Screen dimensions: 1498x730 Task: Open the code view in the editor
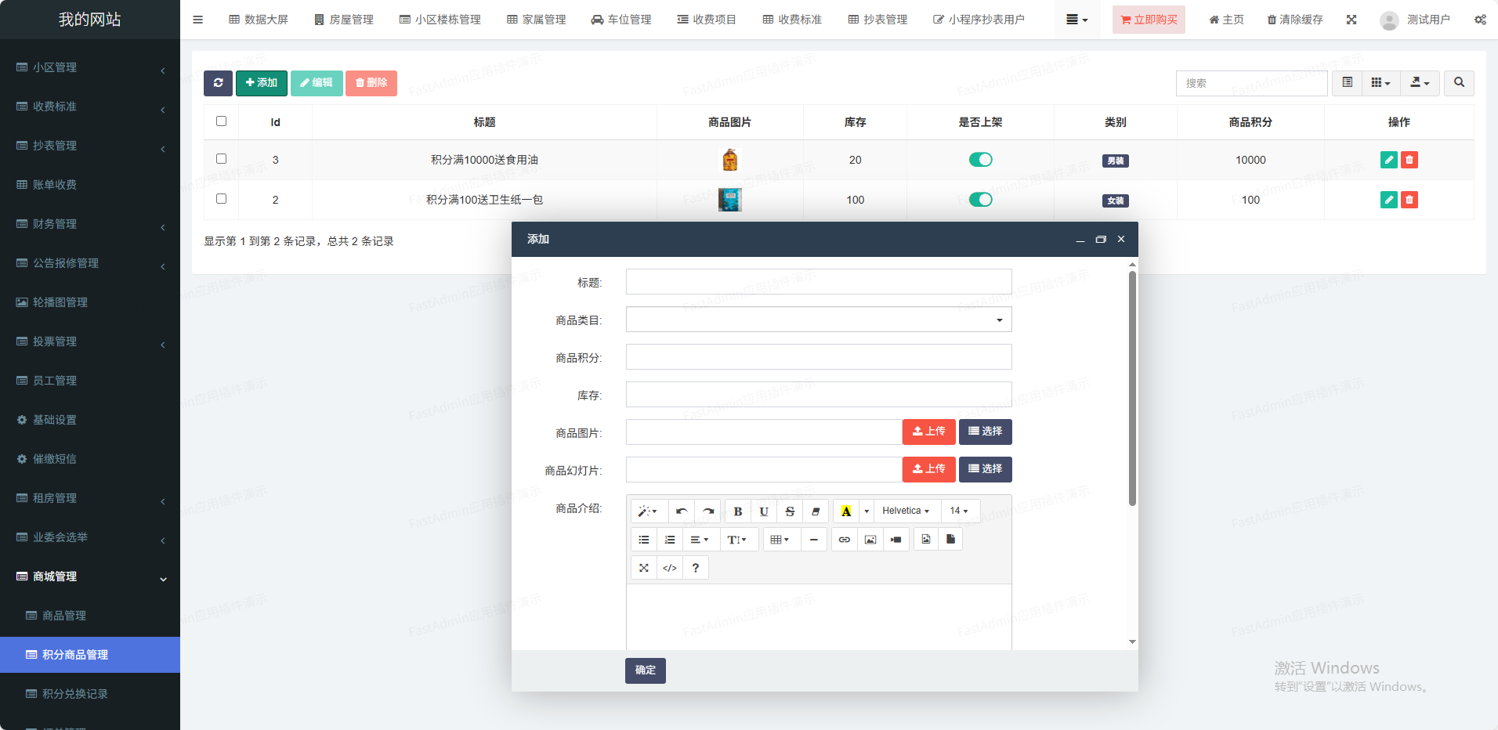tap(669, 568)
